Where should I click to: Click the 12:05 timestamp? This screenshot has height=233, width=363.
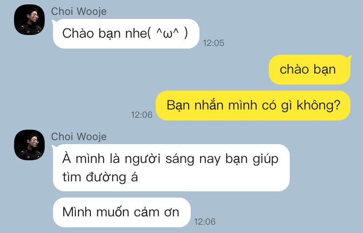tap(214, 43)
